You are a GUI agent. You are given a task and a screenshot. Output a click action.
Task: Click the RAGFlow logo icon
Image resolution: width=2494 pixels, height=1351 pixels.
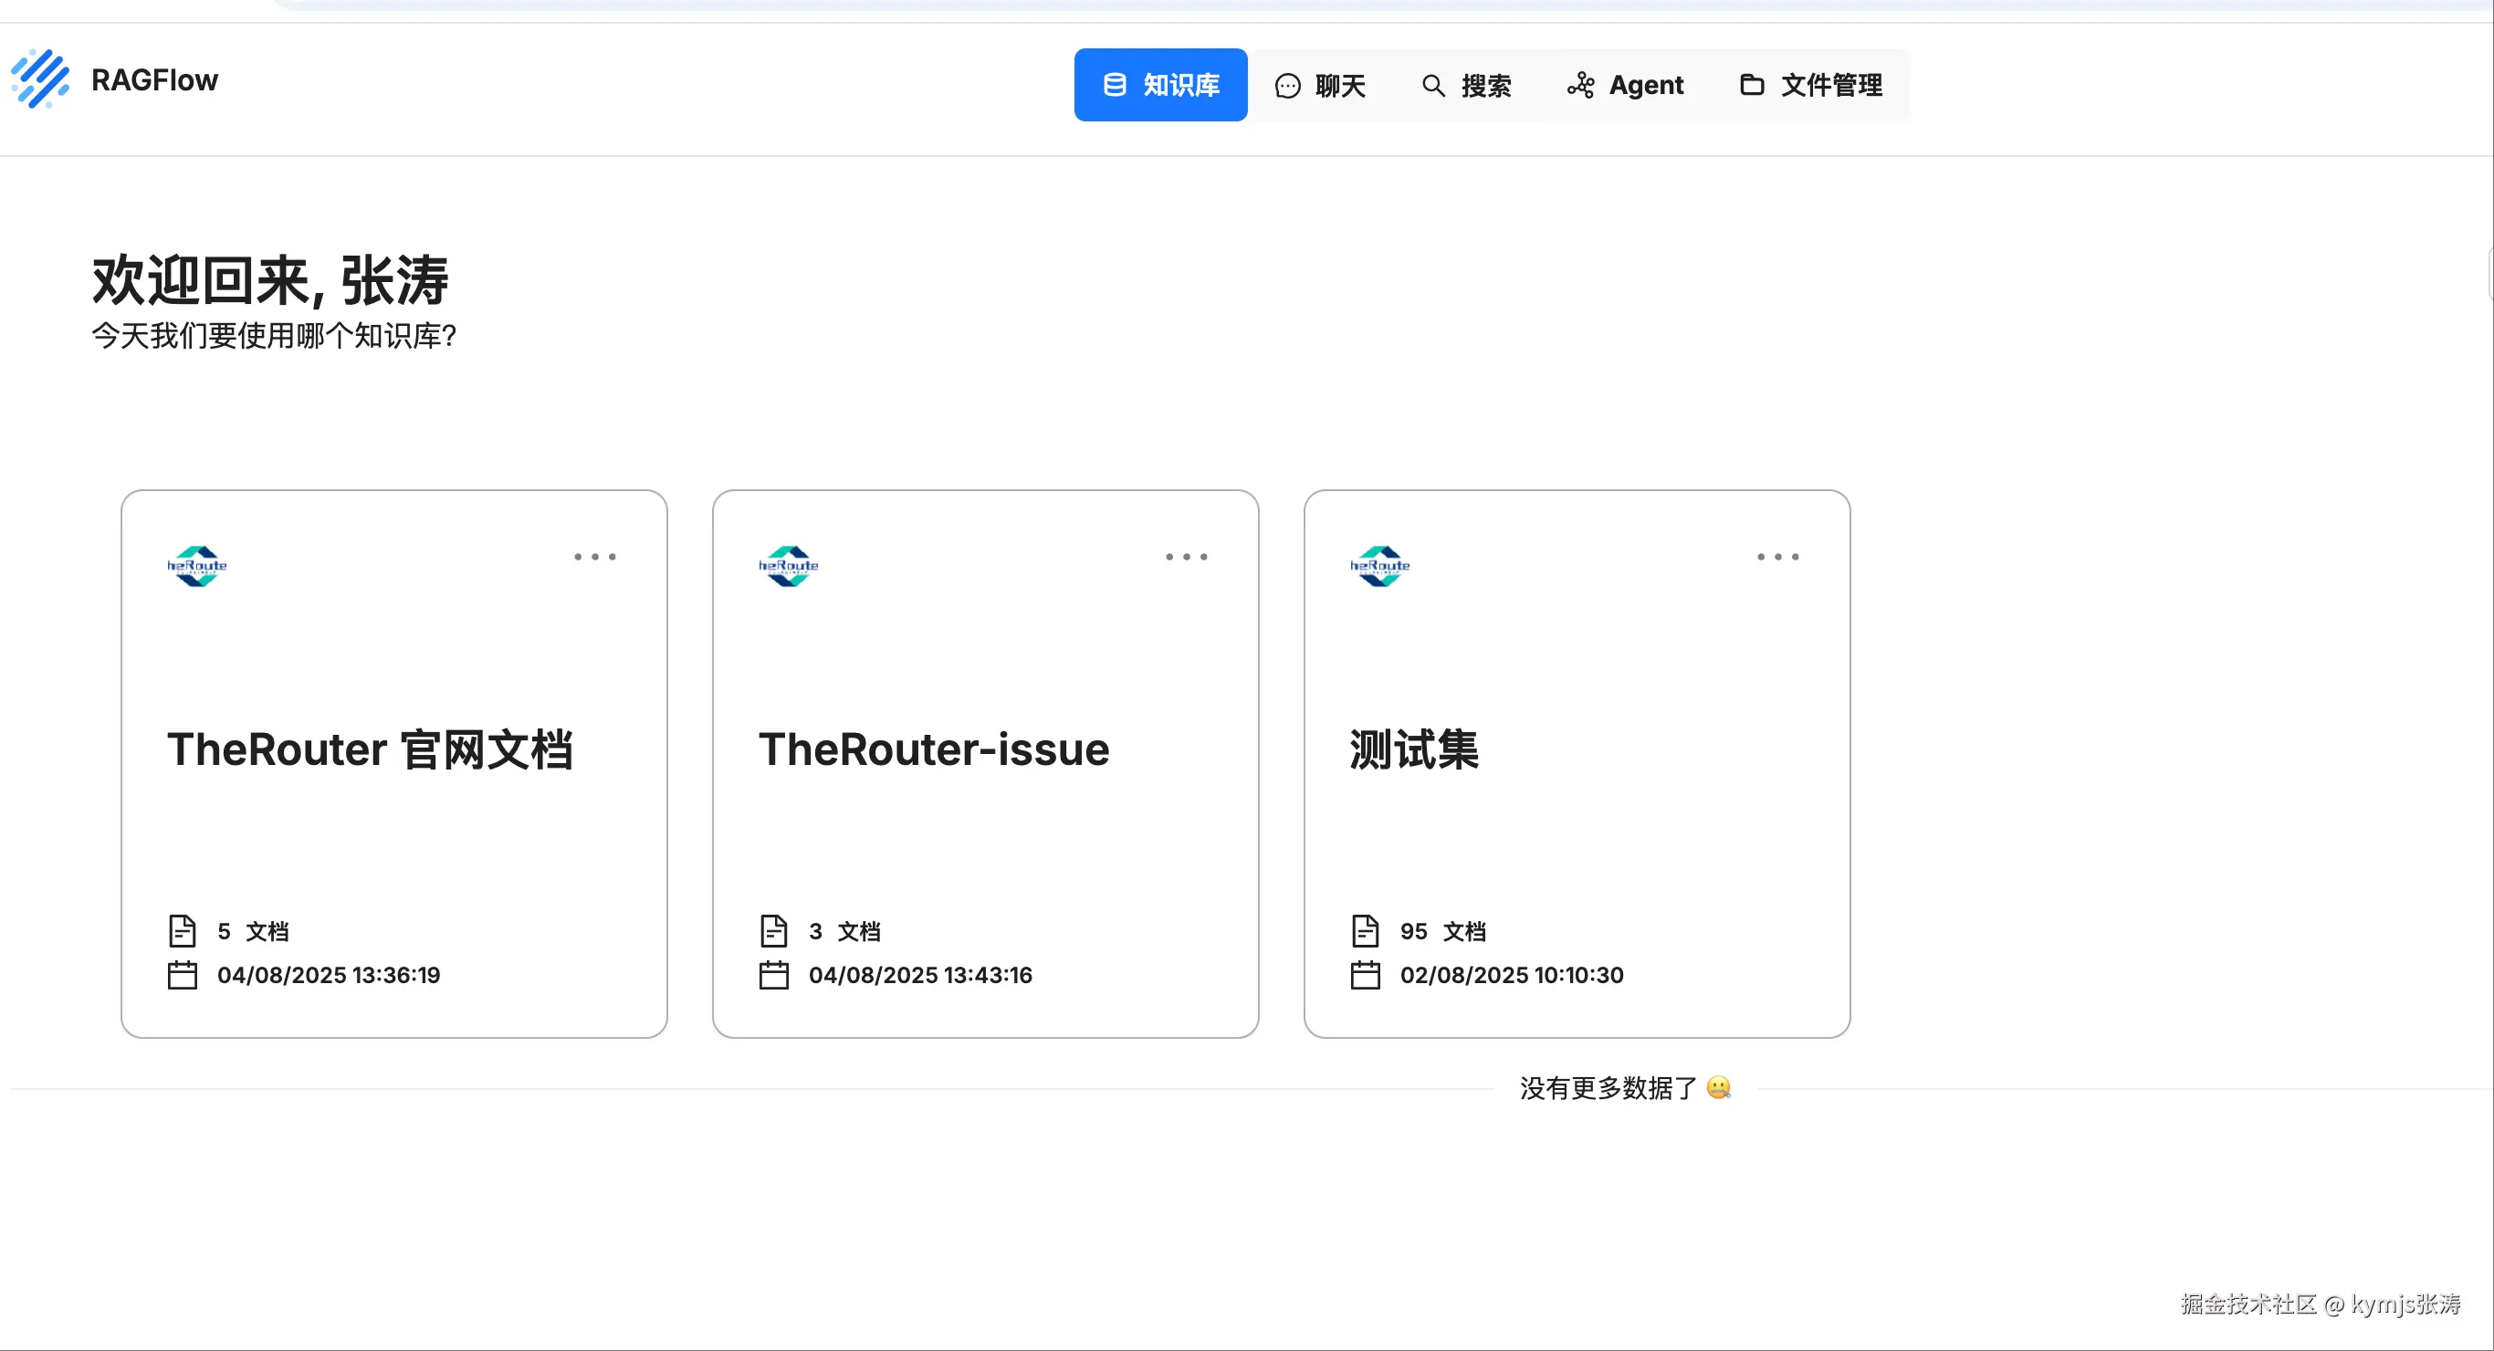[39, 79]
